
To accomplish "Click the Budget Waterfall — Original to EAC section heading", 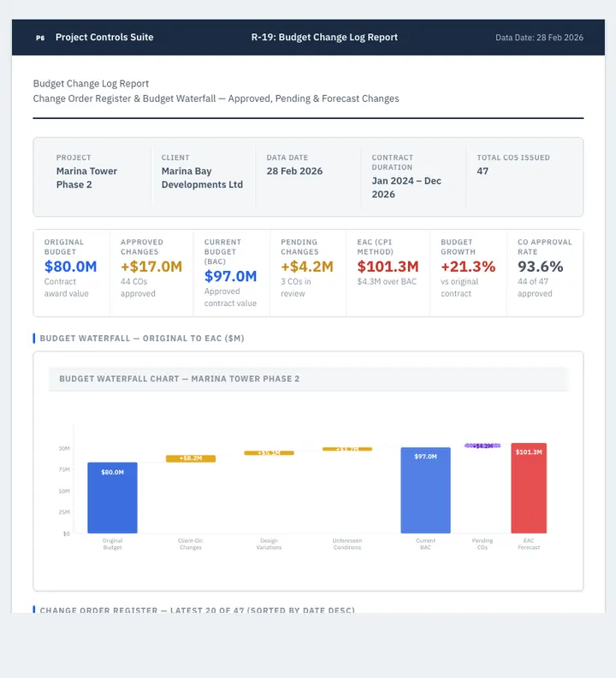I will point(142,338).
